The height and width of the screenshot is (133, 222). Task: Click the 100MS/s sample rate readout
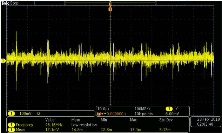(x=143, y=109)
